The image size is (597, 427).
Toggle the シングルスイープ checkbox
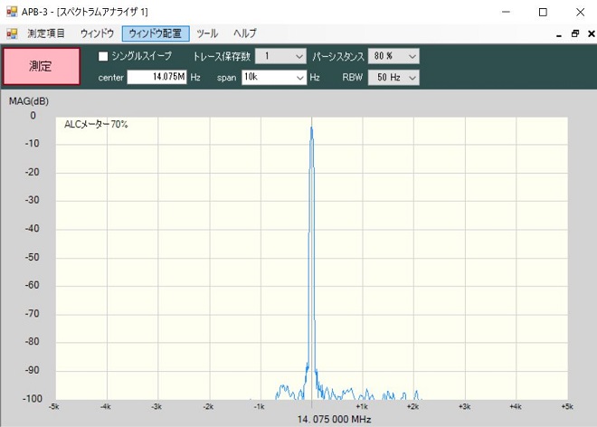103,56
